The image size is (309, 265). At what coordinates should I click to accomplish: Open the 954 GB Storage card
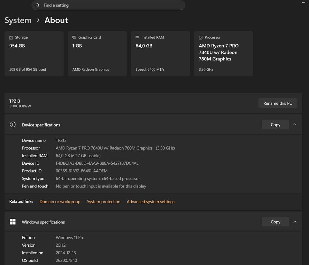coord(34,54)
